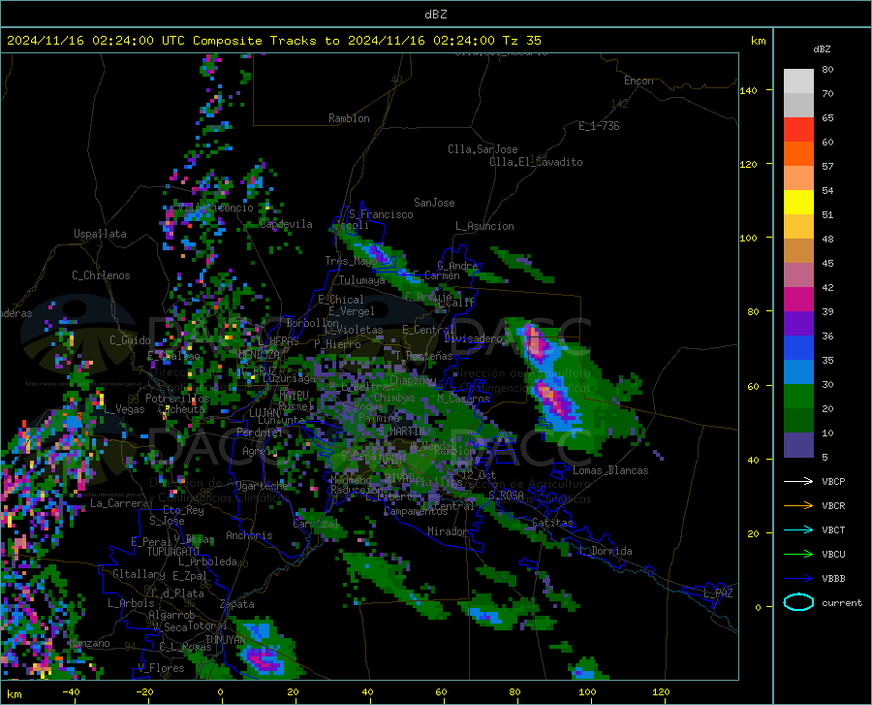Click the orange VBCR arrow legend icon
Viewport: 872px width, 705px height.
point(798,506)
